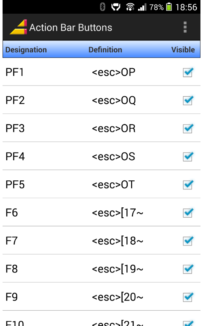The image size is (203, 326).
Task: Disable the F7 visible checkbox
Action: coord(188,241)
